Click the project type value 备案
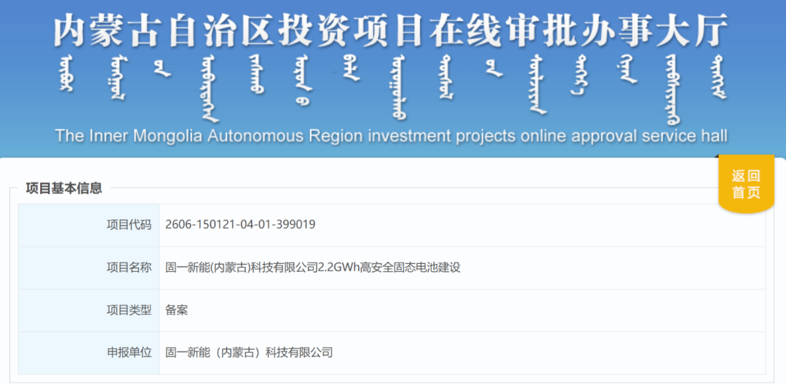786x384 pixels. (x=176, y=310)
